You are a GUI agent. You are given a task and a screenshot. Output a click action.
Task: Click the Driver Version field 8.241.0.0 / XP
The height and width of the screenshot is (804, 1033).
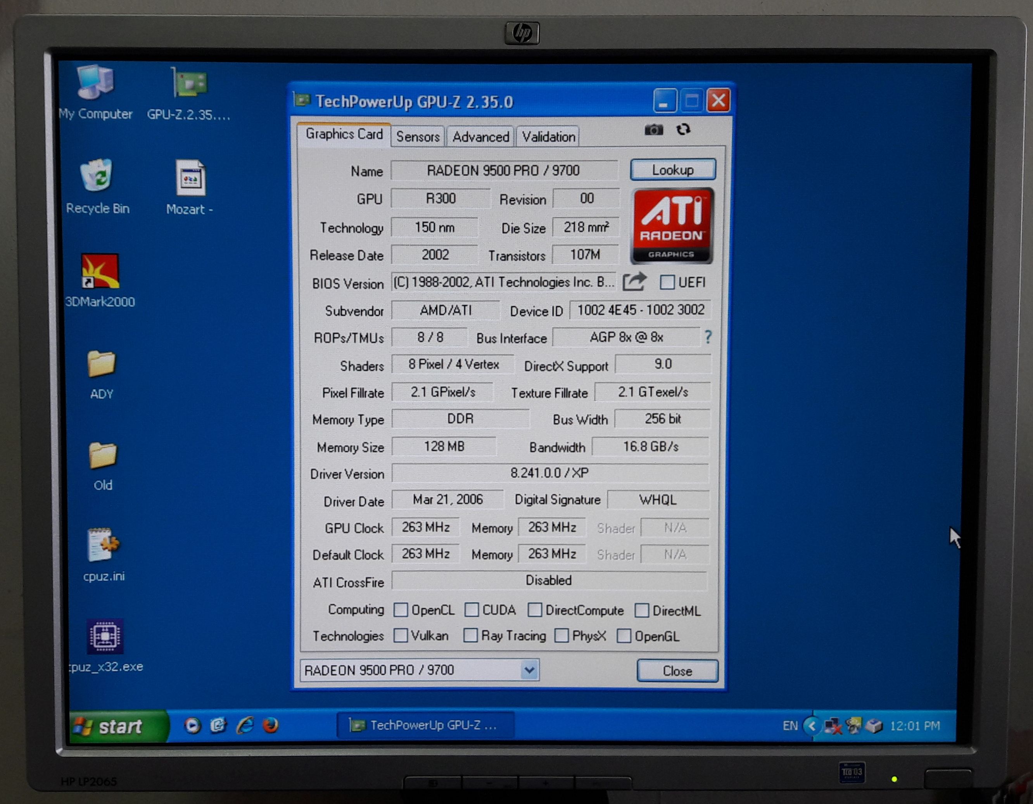(549, 473)
